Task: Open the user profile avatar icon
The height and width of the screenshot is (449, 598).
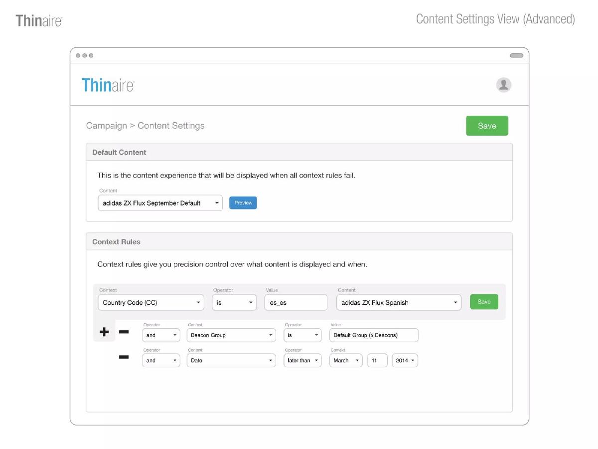Action: click(x=504, y=85)
